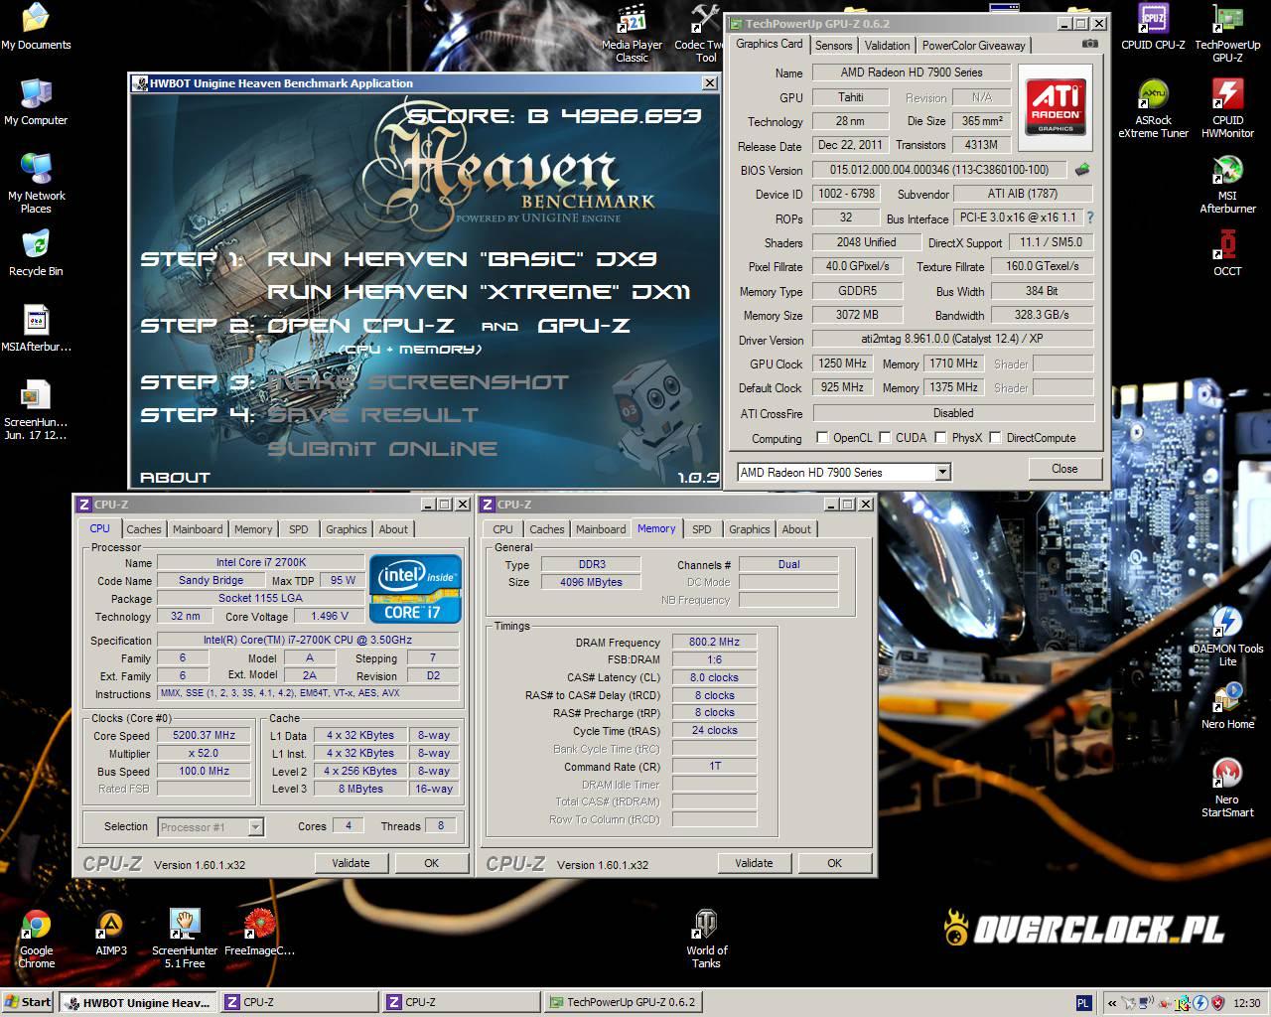Launch Google Chrome desktop shortcut
1271x1017 pixels.
click(36, 939)
